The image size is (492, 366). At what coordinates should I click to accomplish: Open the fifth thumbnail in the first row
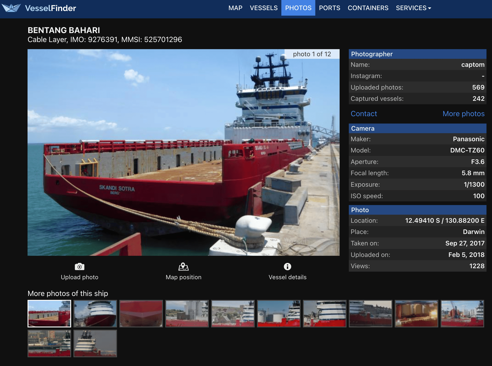coord(233,314)
